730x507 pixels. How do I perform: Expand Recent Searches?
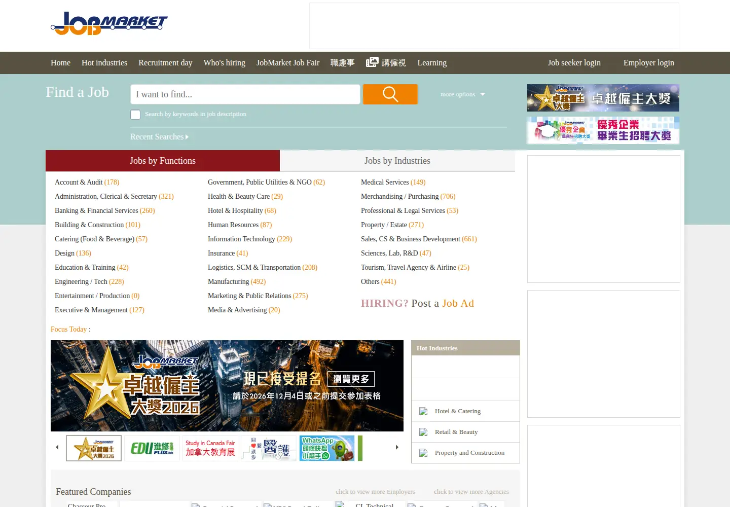tap(159, 137)
